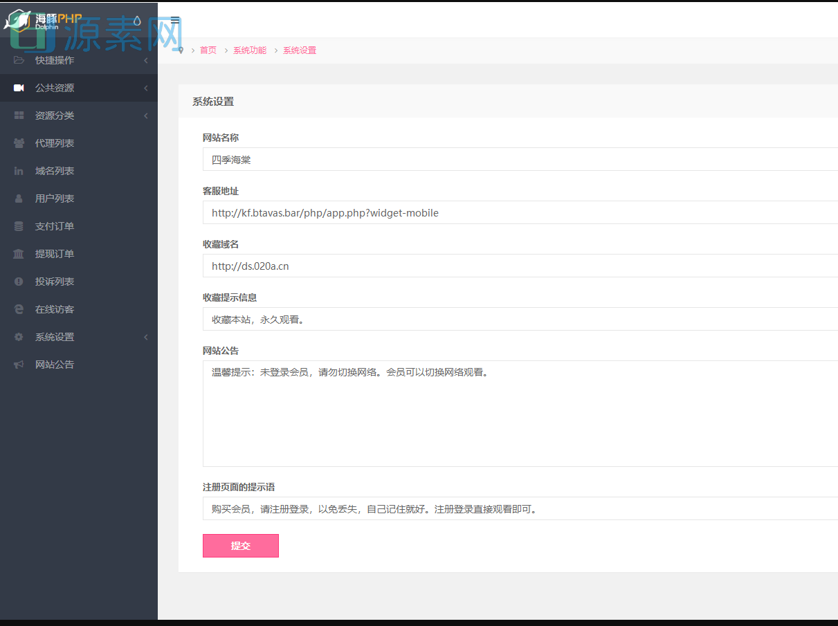Viewport: 838px width, 626px height.
Task: Select 快捷操作 in the sidebar menu
Action: point(55,60)
